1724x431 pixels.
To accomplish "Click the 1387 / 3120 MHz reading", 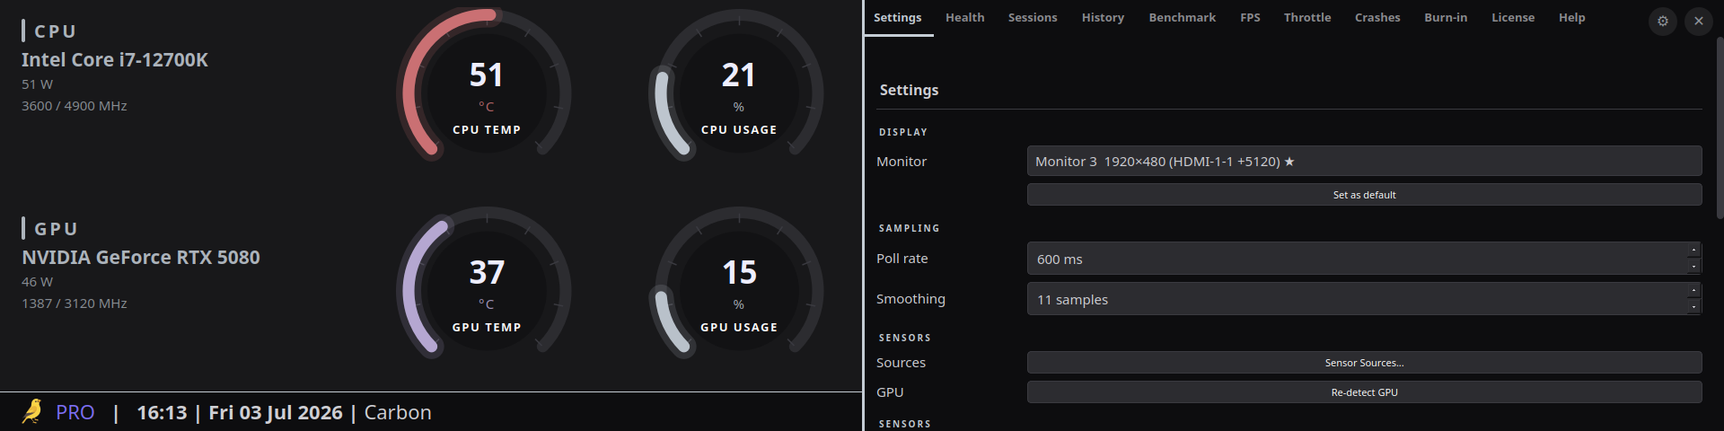I will 75,303.
